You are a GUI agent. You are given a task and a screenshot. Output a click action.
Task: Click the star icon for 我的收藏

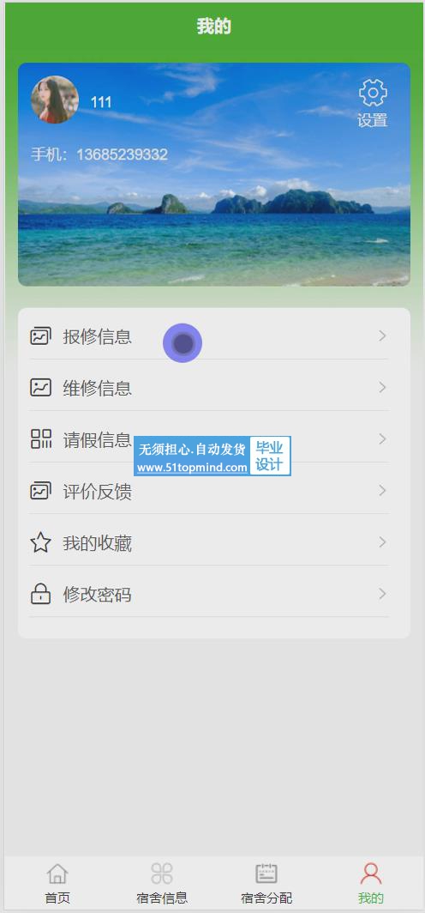[40, 542]
